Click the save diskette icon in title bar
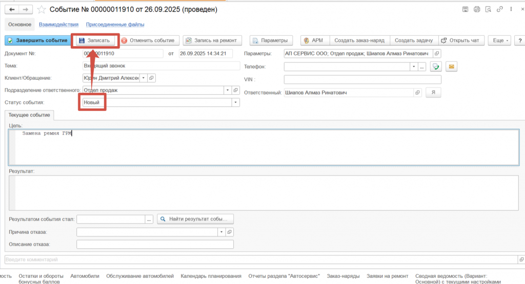 coord(465,9)
